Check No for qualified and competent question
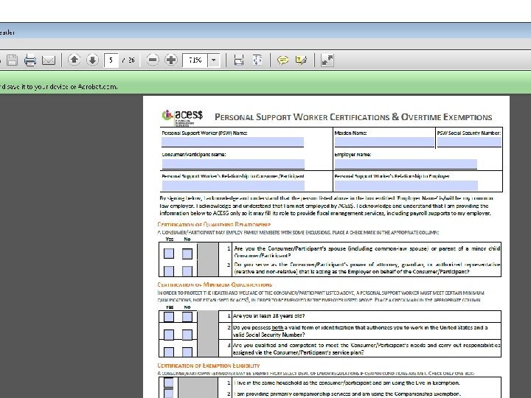This screenshot has width=531, height=398. pyautogui.click(x=187, y=352)
